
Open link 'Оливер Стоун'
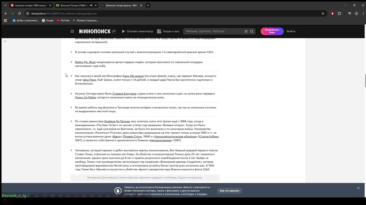tap(132, 137)
